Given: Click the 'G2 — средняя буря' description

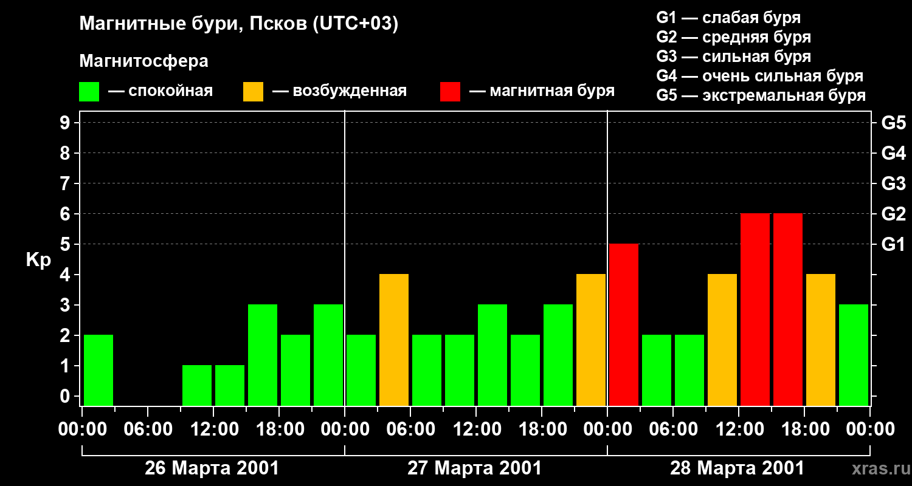Looking at the screenshot, I should tap(734, 37).
